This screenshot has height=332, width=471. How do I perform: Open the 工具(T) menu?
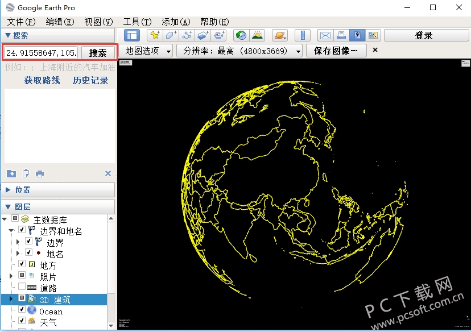point(137,22)
